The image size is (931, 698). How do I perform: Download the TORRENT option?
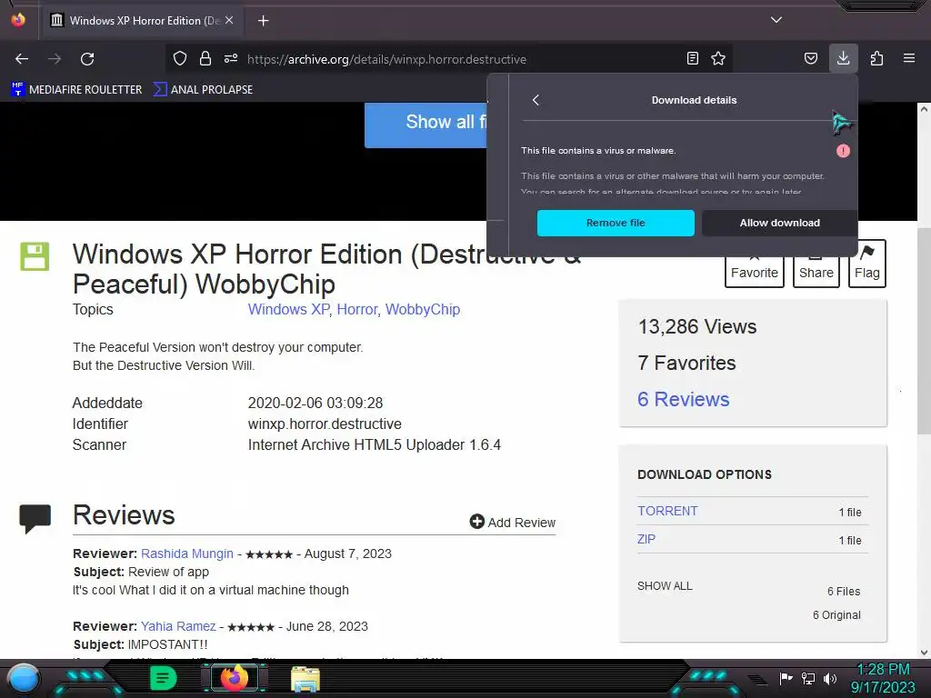(667, 511)
